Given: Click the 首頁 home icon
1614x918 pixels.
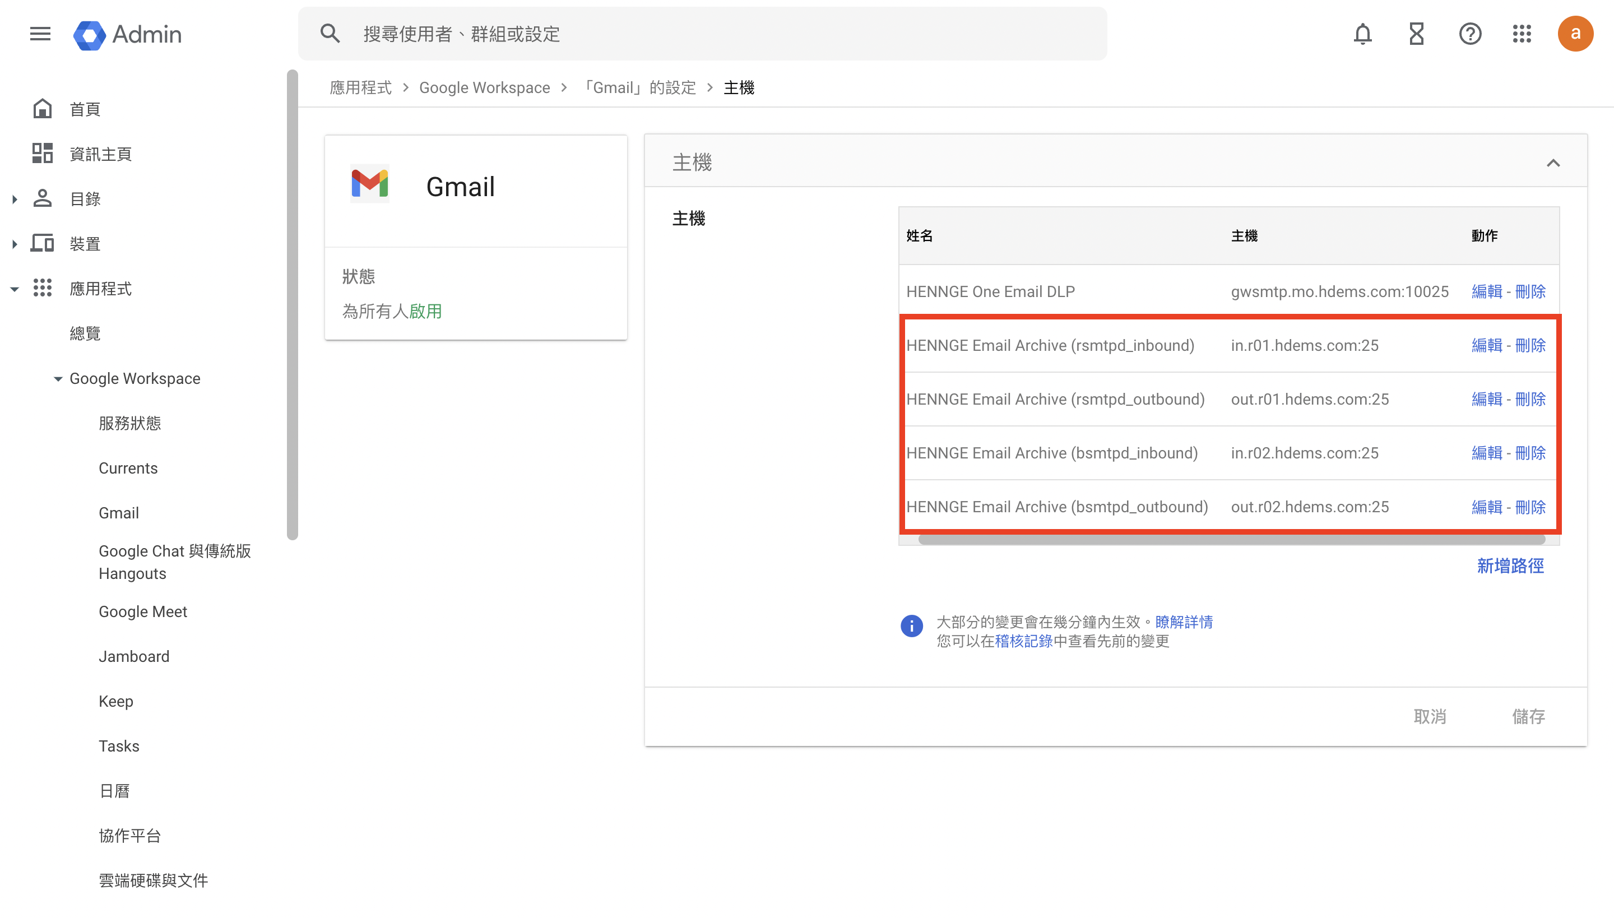Looking at the screenshot, I should point(42,109).
